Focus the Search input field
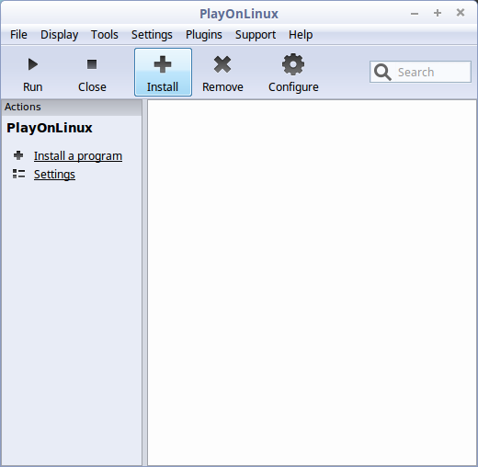The image size is (478, 467). (x=420, y=72)
